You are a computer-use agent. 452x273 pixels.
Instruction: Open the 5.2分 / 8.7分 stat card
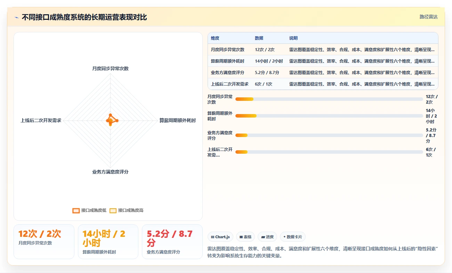point(172,242)
